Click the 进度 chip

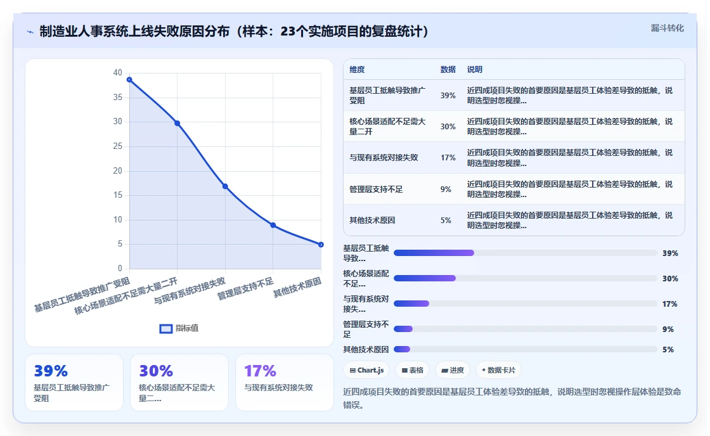coord(453,370)
